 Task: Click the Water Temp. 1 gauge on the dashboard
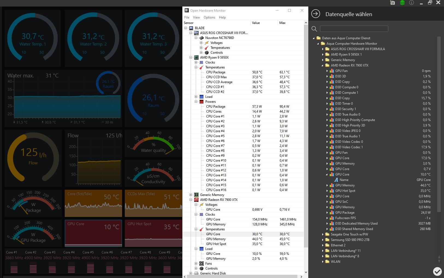coord(32,38)
